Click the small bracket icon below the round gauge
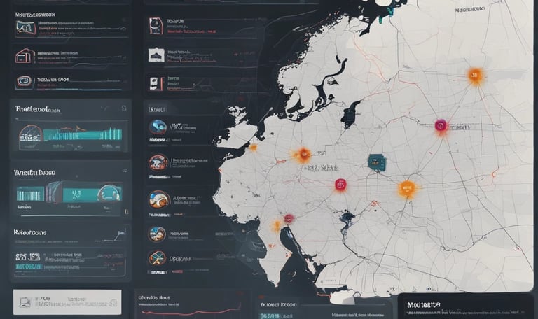538x319 pixels. (126, 212)
